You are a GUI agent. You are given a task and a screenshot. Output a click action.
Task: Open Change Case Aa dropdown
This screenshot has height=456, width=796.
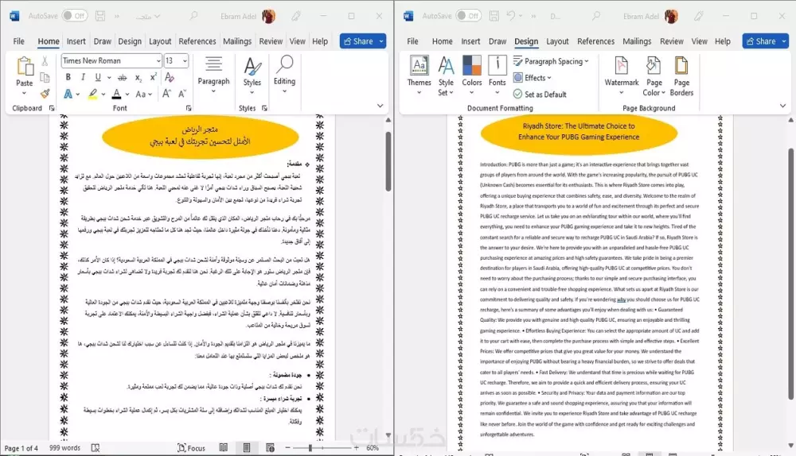coord(143,94)
